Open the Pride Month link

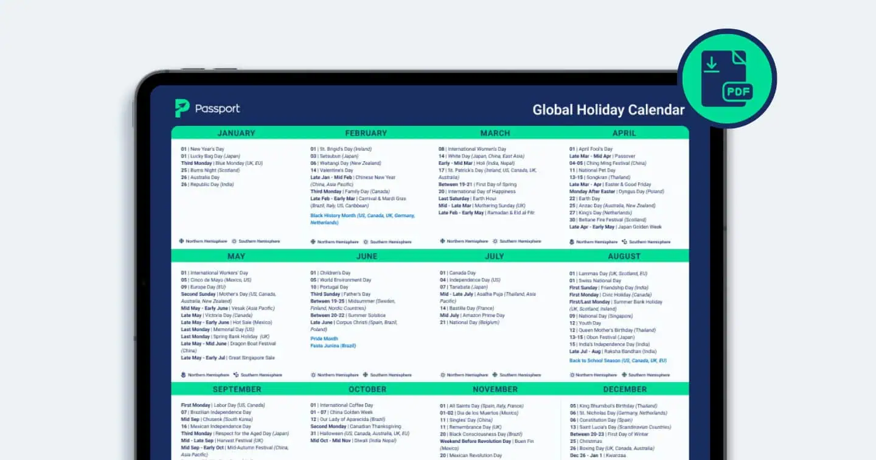324,339
